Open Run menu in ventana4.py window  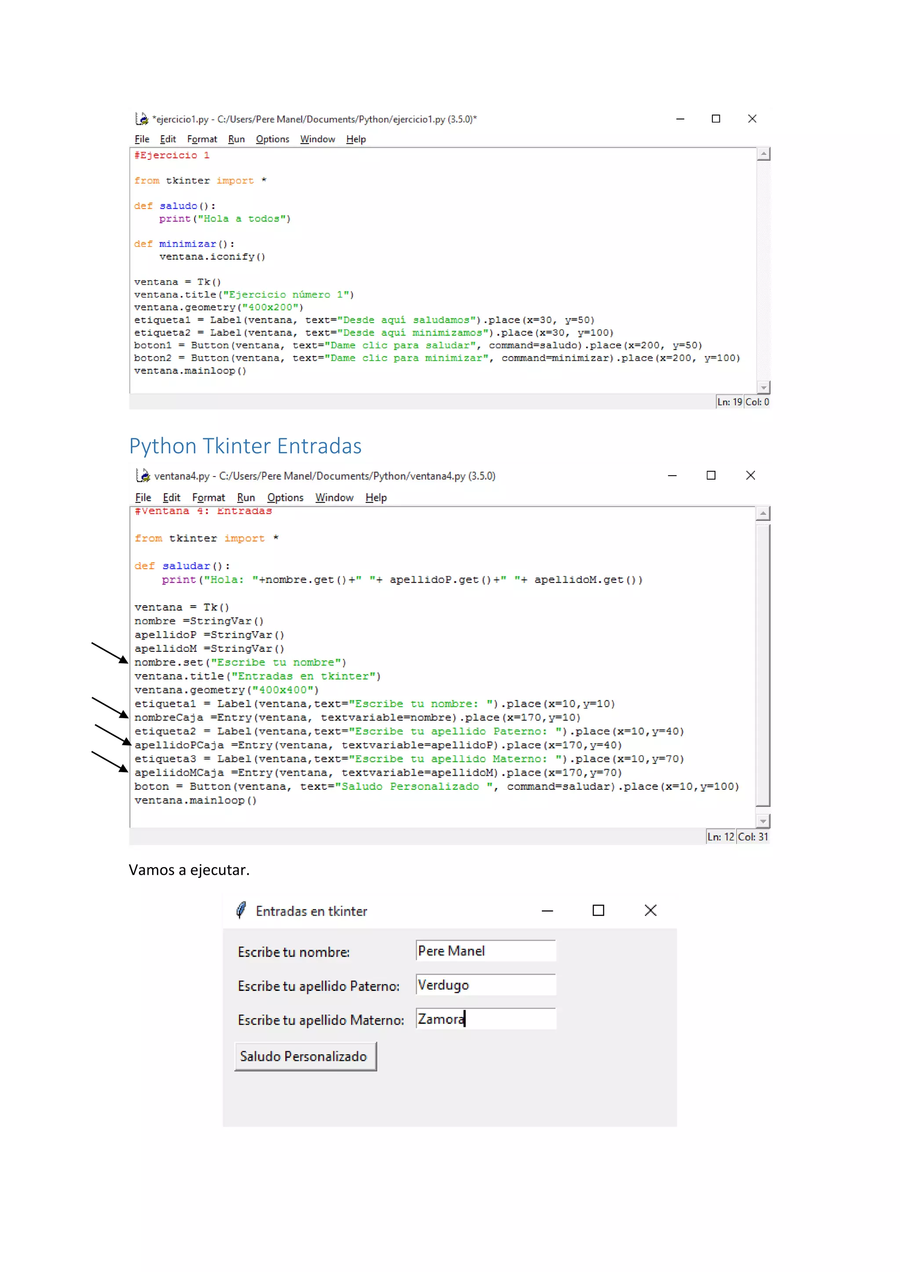coord(246,498)
